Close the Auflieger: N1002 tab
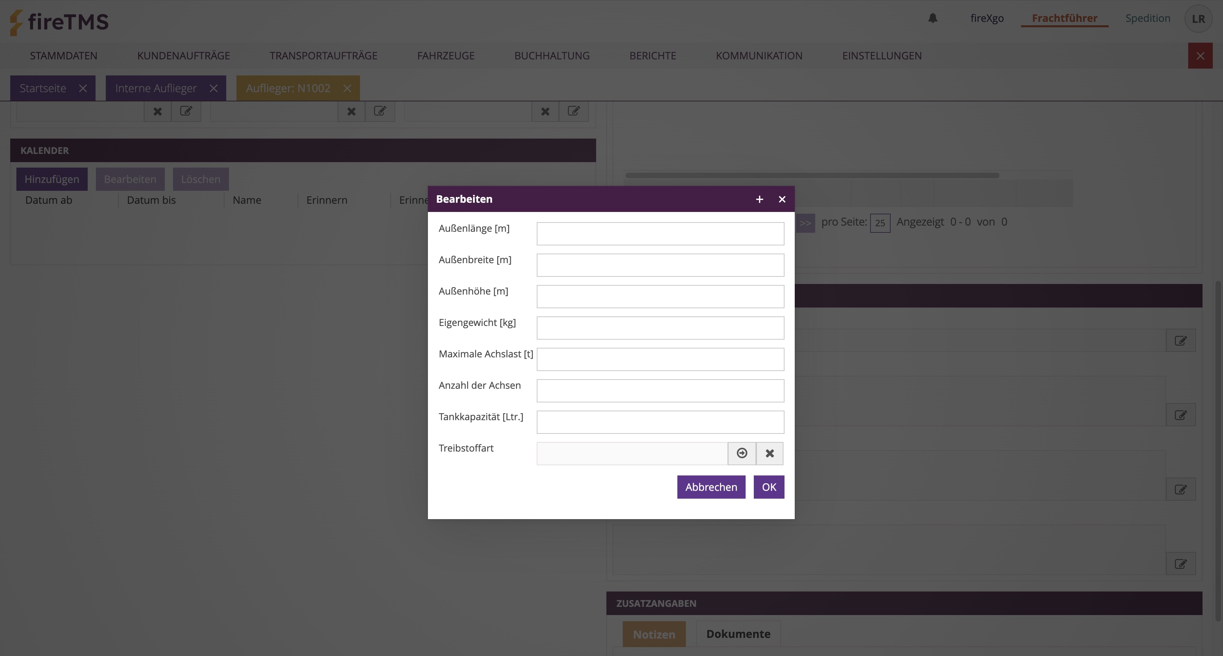Screen dimensions: 1223x656 click(347, 88)
